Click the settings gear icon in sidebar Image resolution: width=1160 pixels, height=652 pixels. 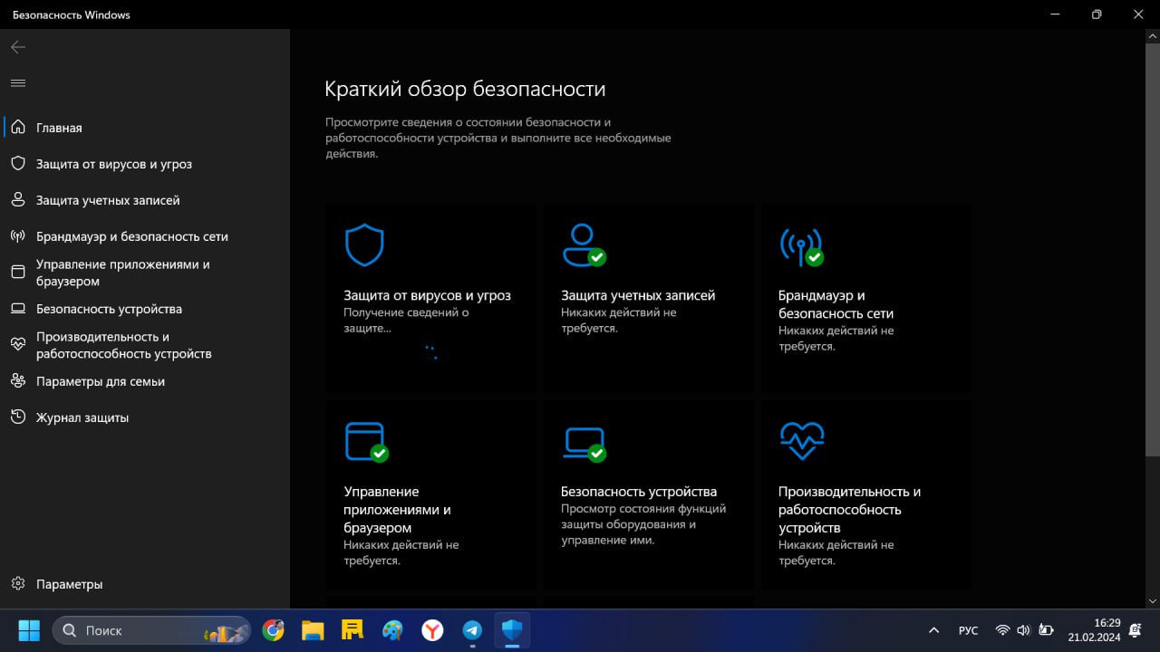18,584
